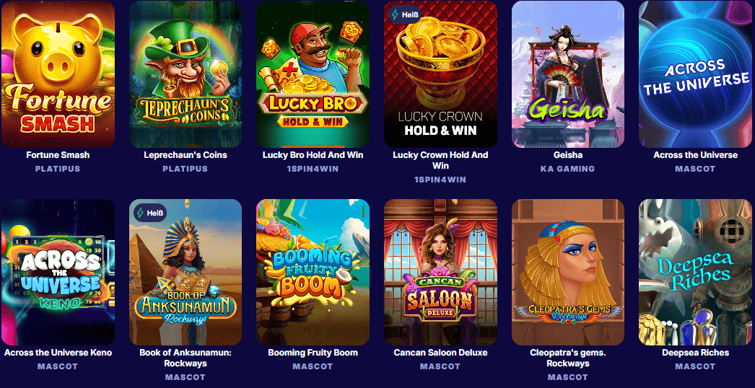Choose the Across the Universe planet thumbnail
The image size is (755, 388).
pyautogui.click(x=695, y=74)
